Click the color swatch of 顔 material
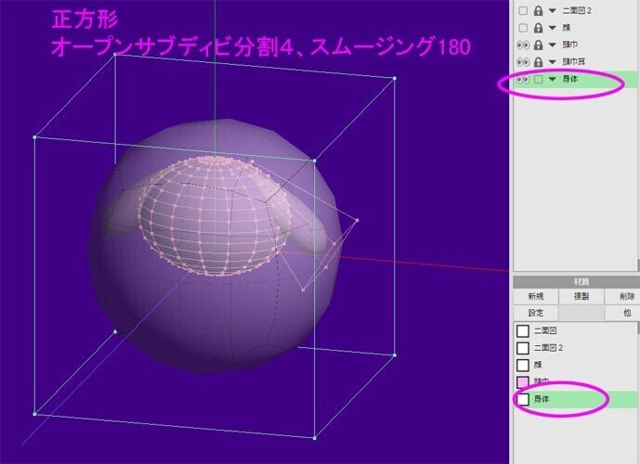The image size is (640, 464). pos(523,365)
